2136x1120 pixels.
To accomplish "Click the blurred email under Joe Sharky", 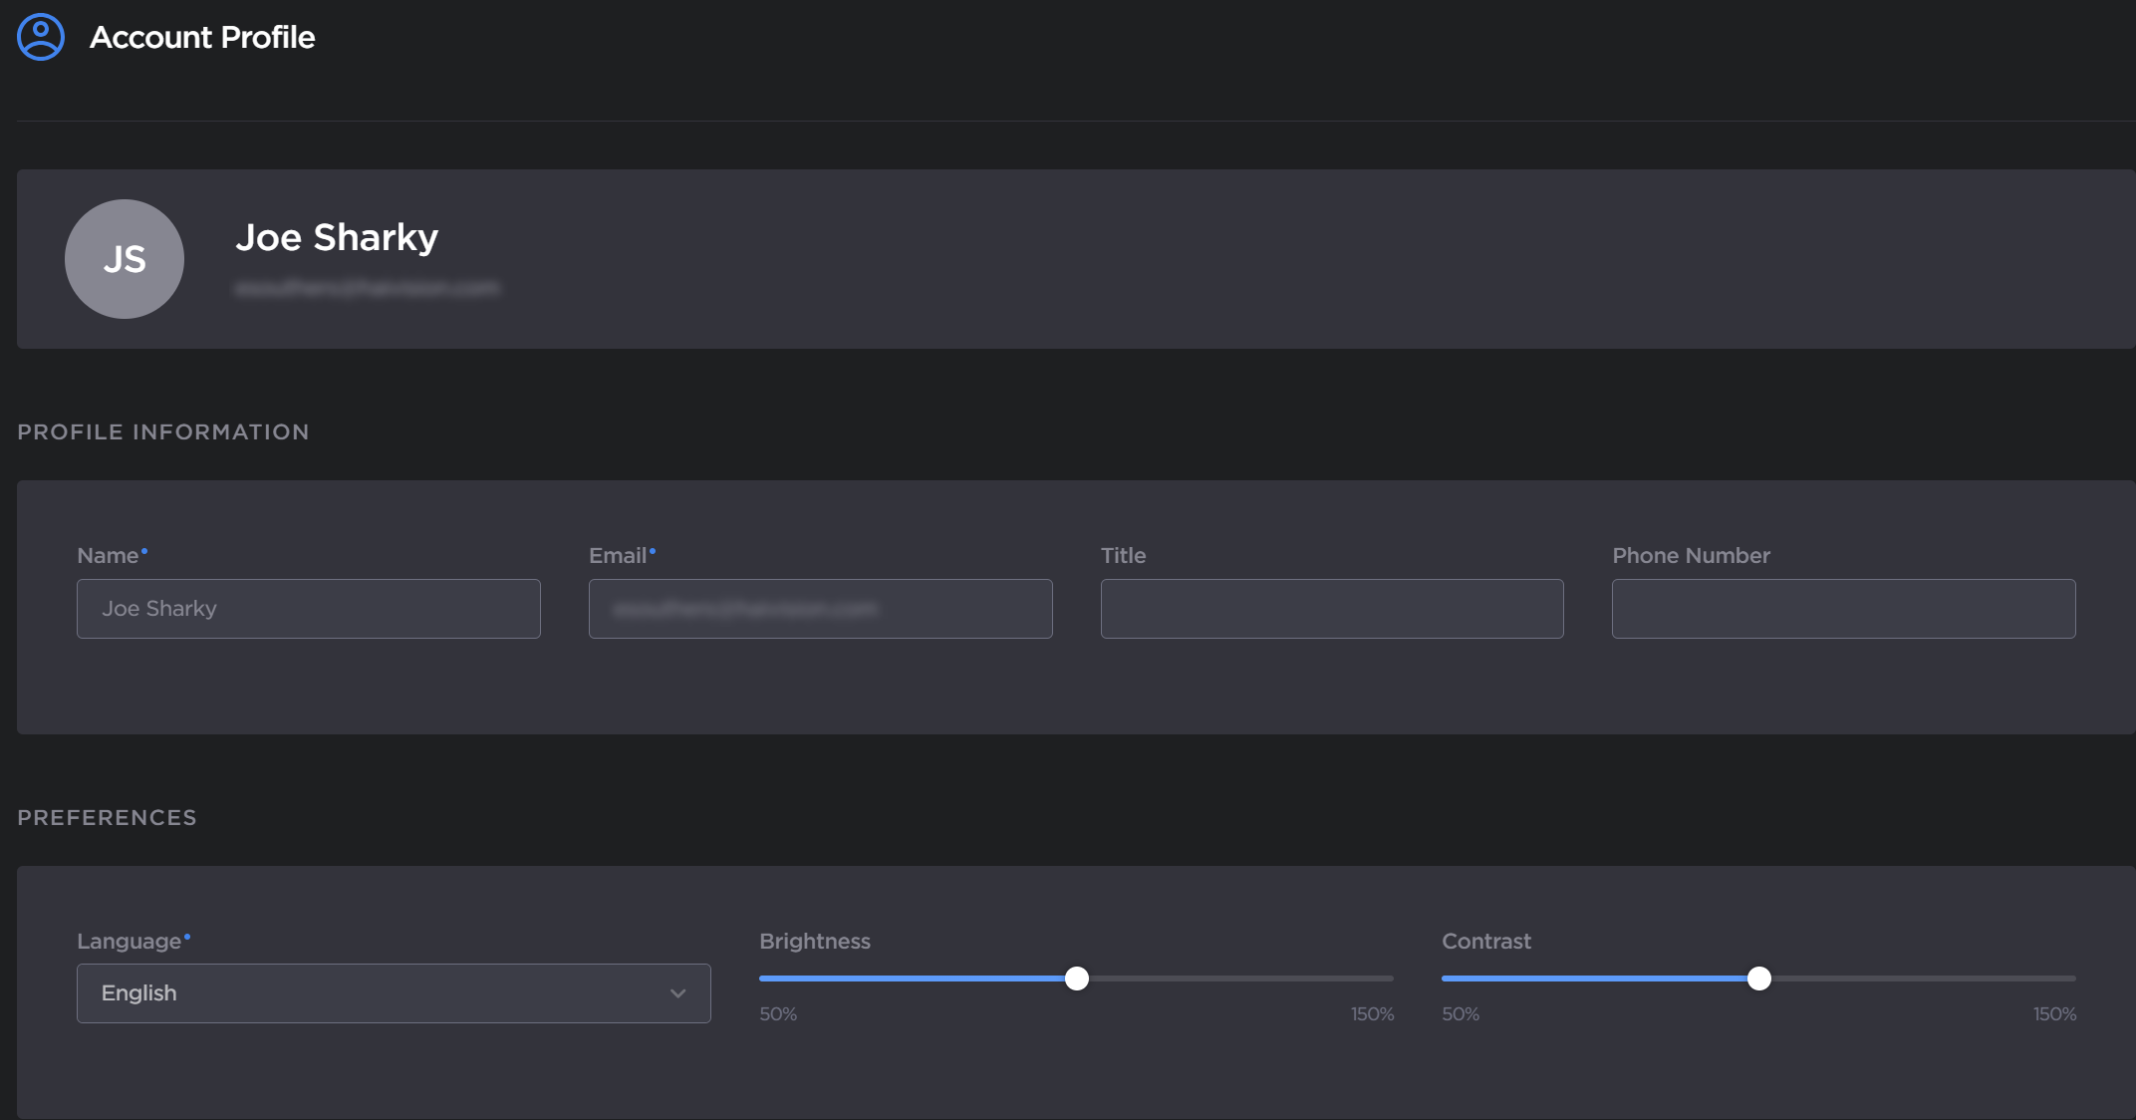I will pyautogui.click(x=368, y=288).
